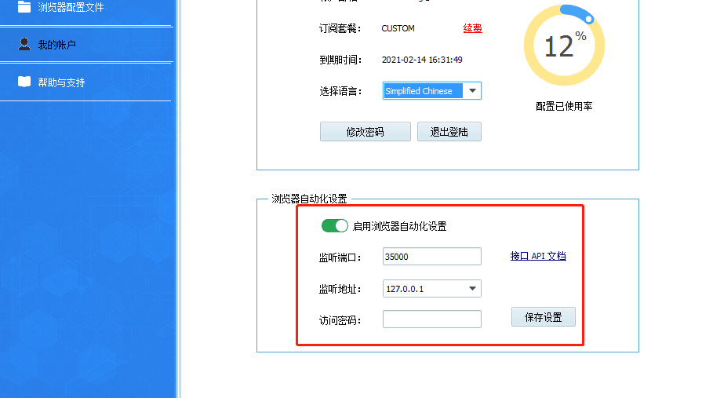The image size is (702, 398).
Task: Expand the 选择语言 dropdown arrow
Action: tap(472, 91)
